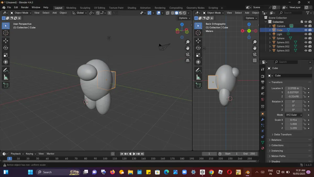Image resolution: width=314 pixels, height=177 pixels.
Task: Expand the Instancing panel
Action: (x=277, y=151)
